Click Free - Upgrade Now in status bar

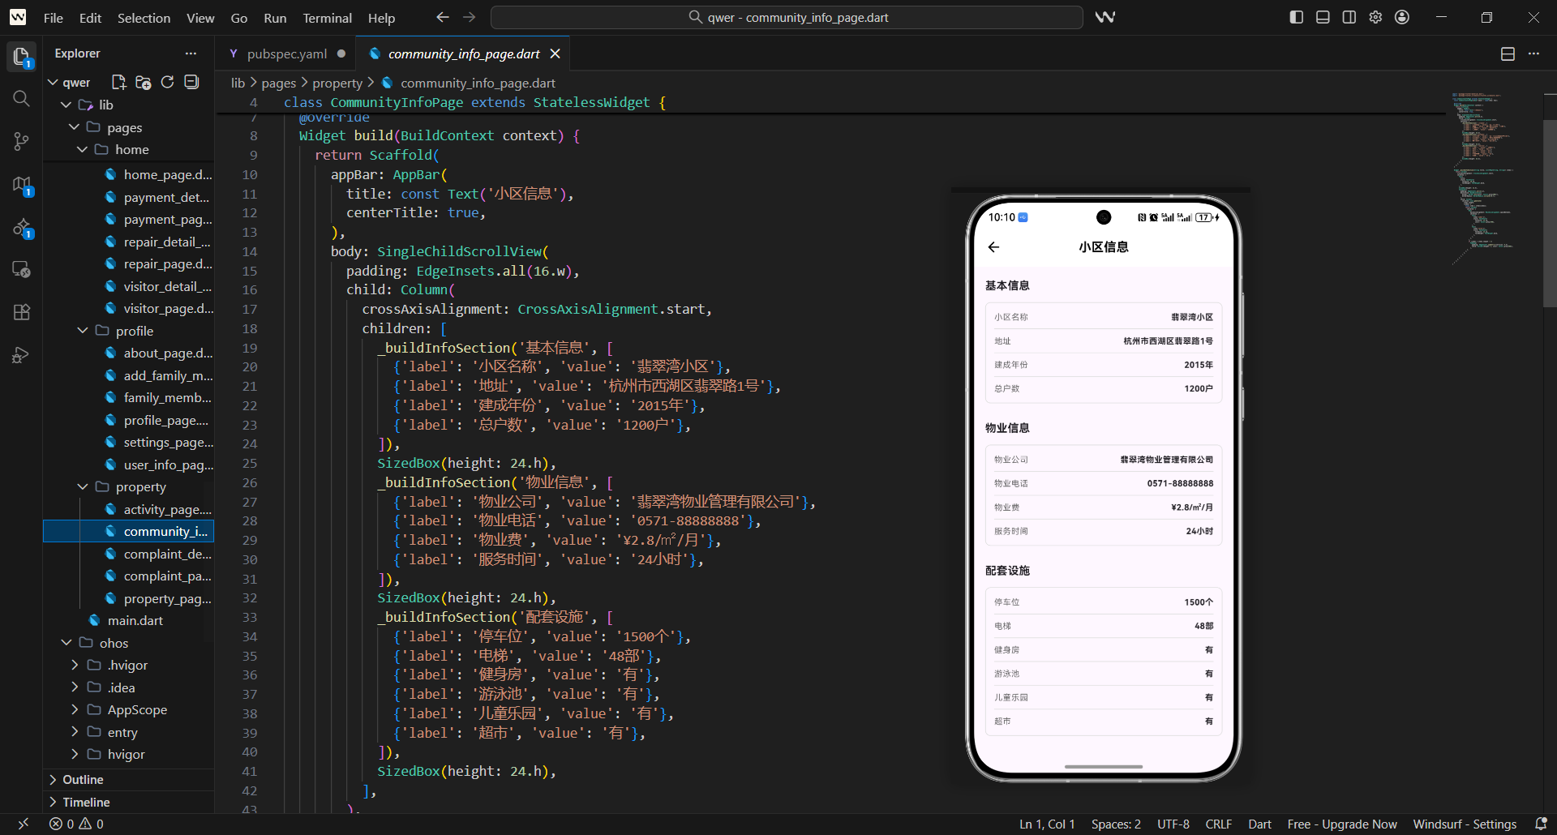point(1342,824)
